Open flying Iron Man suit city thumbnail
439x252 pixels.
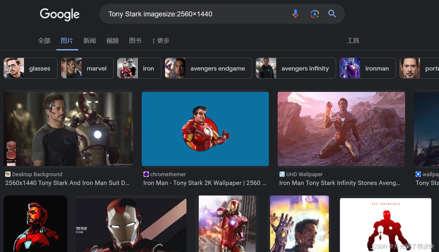pyautogui.click(x=227, y=224)
